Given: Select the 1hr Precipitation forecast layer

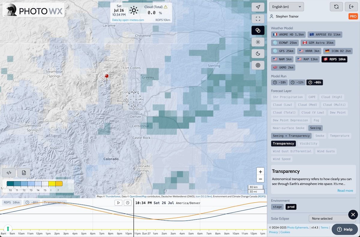Looking at the screenshot, I should 288,97.
